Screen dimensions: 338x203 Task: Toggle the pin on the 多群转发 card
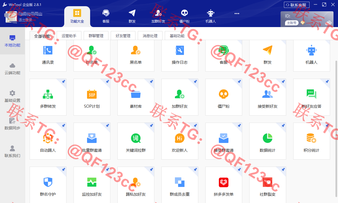pyautogui.click(x=63, y=81)
